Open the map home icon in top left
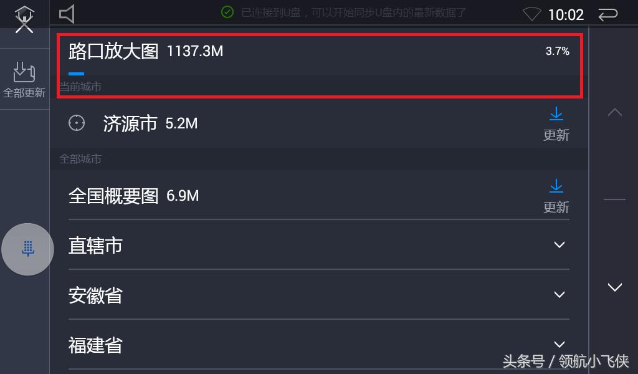Image resolution: width=638 pixels, height=374 pixels. click(x=24, y=14)
